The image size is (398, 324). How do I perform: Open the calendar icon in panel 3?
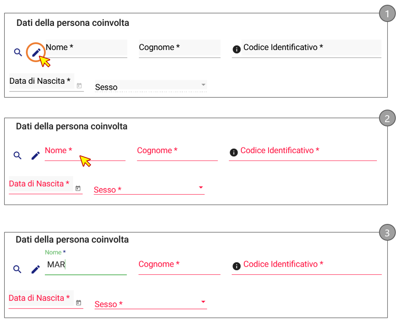coord(79,303)
